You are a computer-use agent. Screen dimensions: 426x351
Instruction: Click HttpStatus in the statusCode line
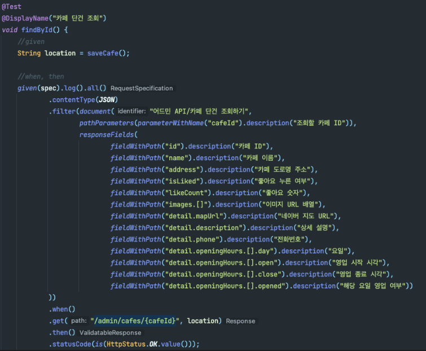[x=126, y=344]
